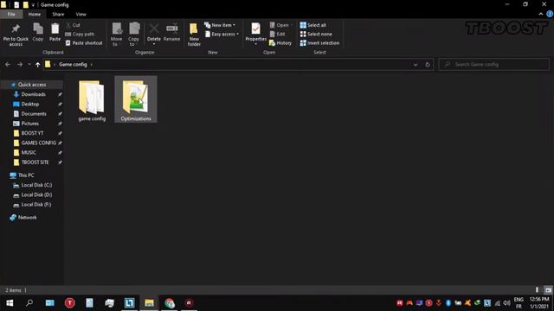Switch to the Share ribbon tab
The width and height of the screenshot is (554, 311).
58,14
